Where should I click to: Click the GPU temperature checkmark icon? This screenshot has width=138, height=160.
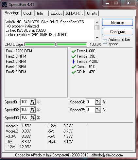tap(74, 72)
